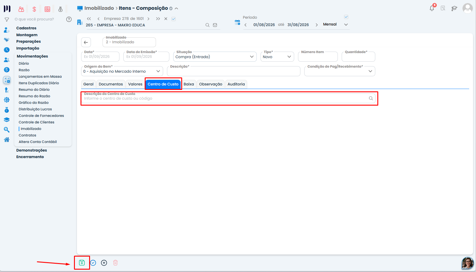This screenshot has width=476, height=272.
Task: Switch to the Documentos tab
Action: pos(111,84)
